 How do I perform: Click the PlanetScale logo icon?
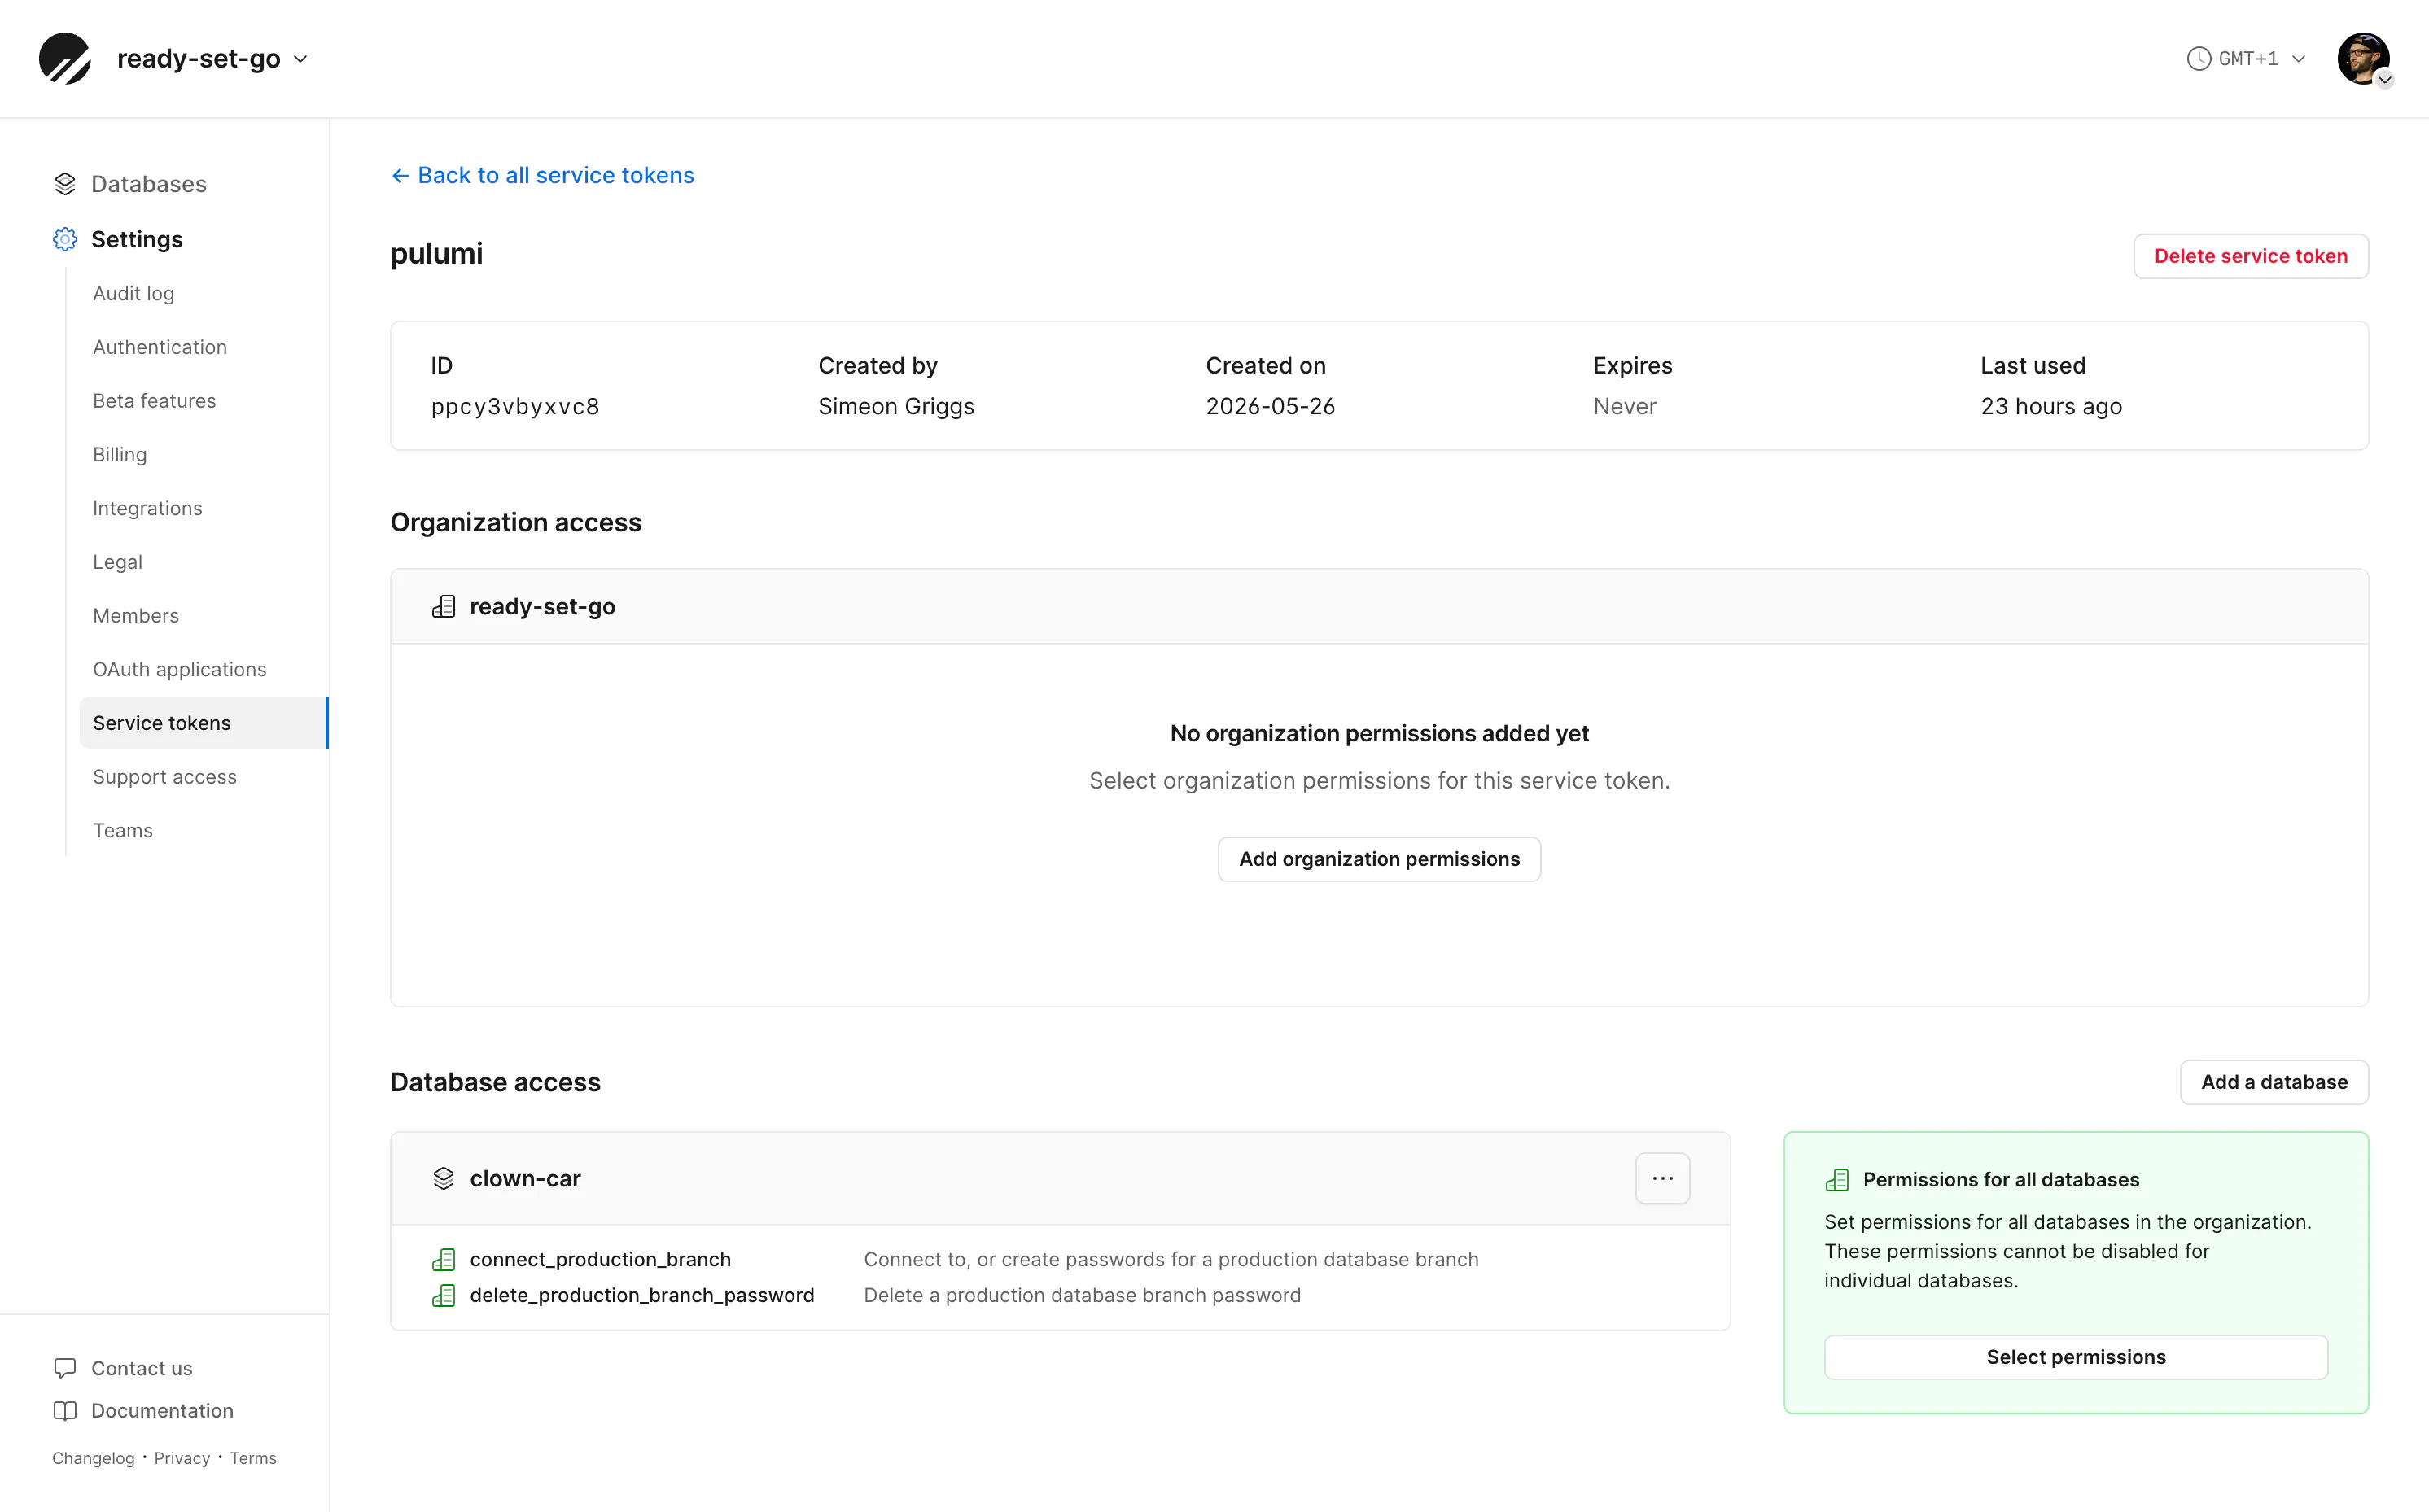[x=65, y=59]
